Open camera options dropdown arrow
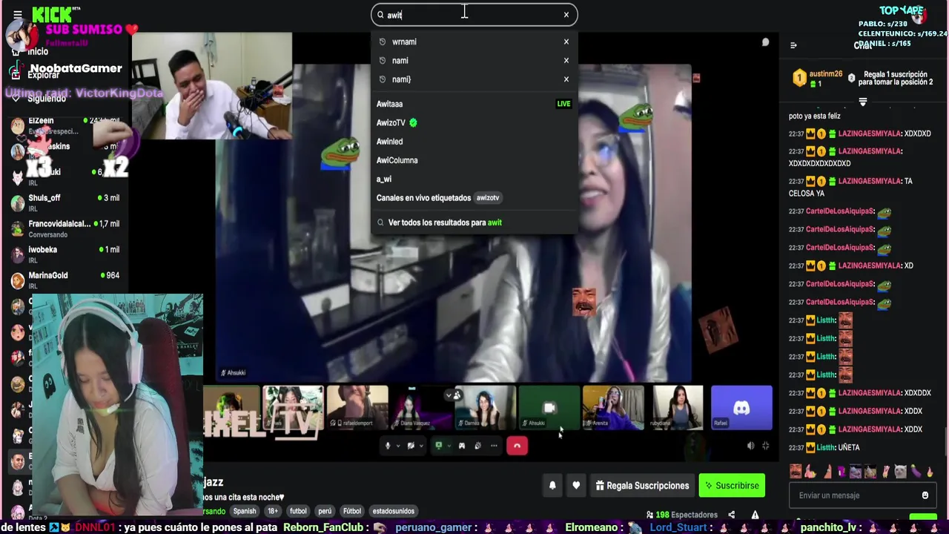 coord(421,446)
